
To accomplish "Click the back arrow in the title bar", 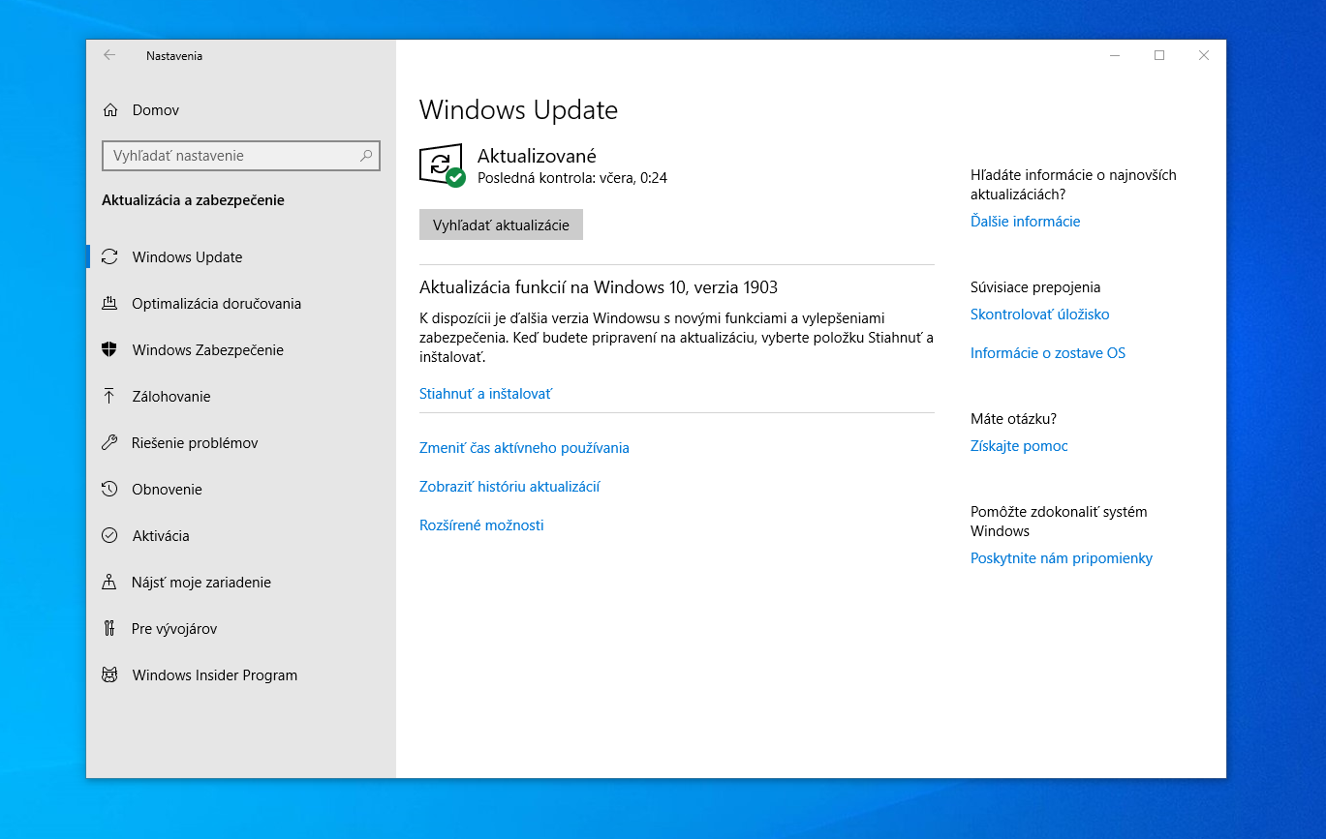I will 109,55.
